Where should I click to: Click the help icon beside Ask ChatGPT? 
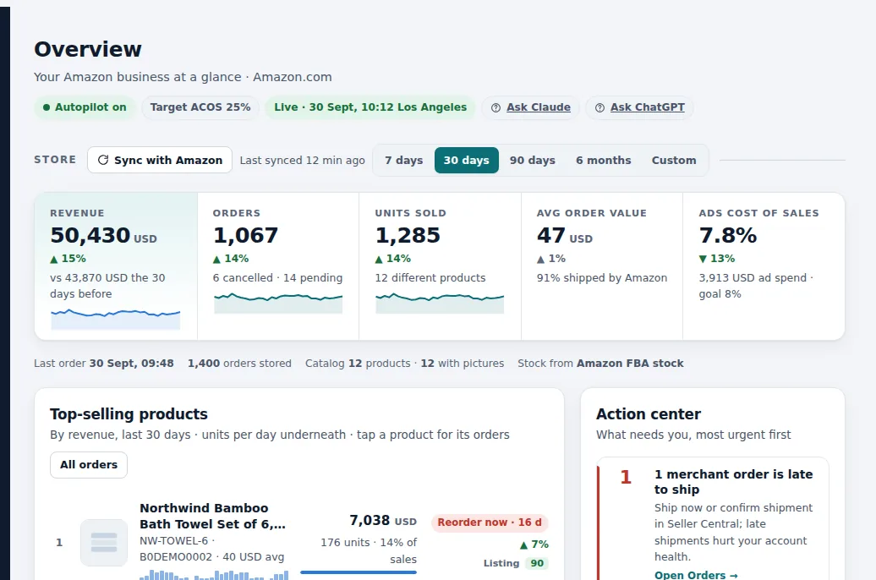600,108
